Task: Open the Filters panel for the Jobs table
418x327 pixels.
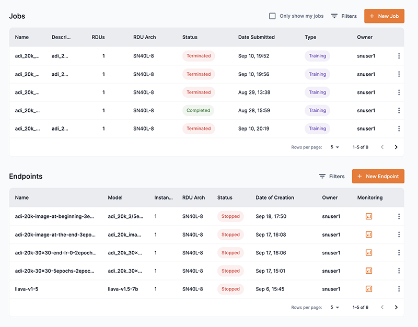Action: tap(344, 16)
